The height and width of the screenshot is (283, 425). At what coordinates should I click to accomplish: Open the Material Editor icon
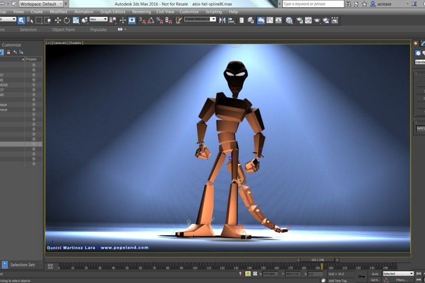click(x=289, y=21)
